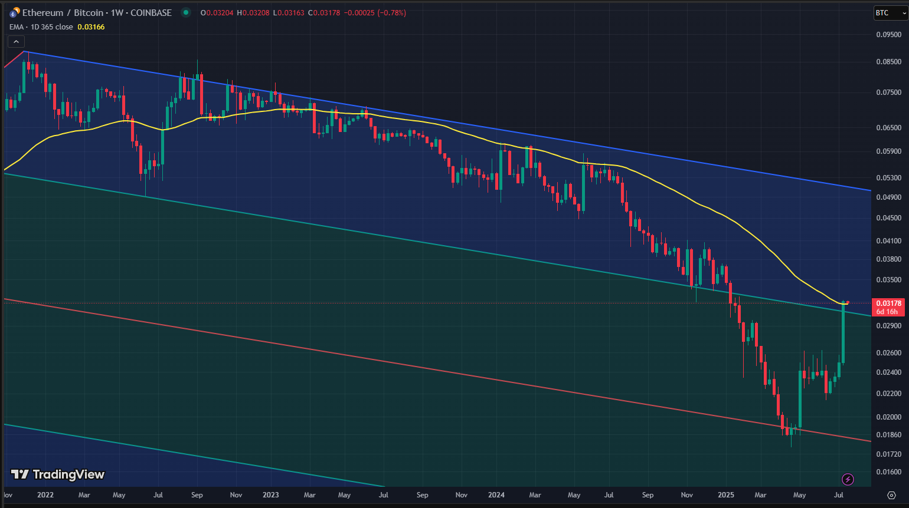Click the 0.01720 price axis label
Image resolution: width=909 pixels, height=508 pixels.
tap(888, 454)
